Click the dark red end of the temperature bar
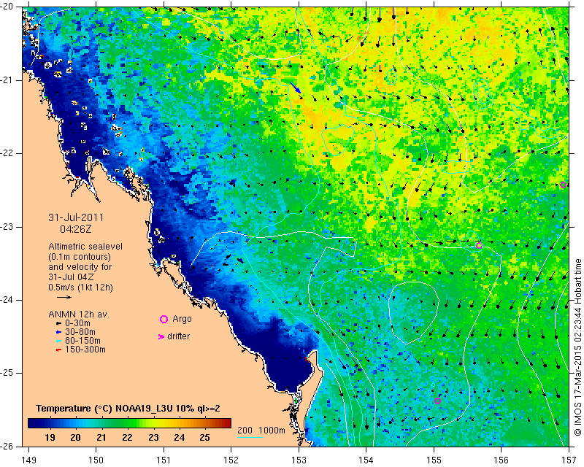Screen dimensions: 584x467 pyautogui.click(x=228, y=423)
